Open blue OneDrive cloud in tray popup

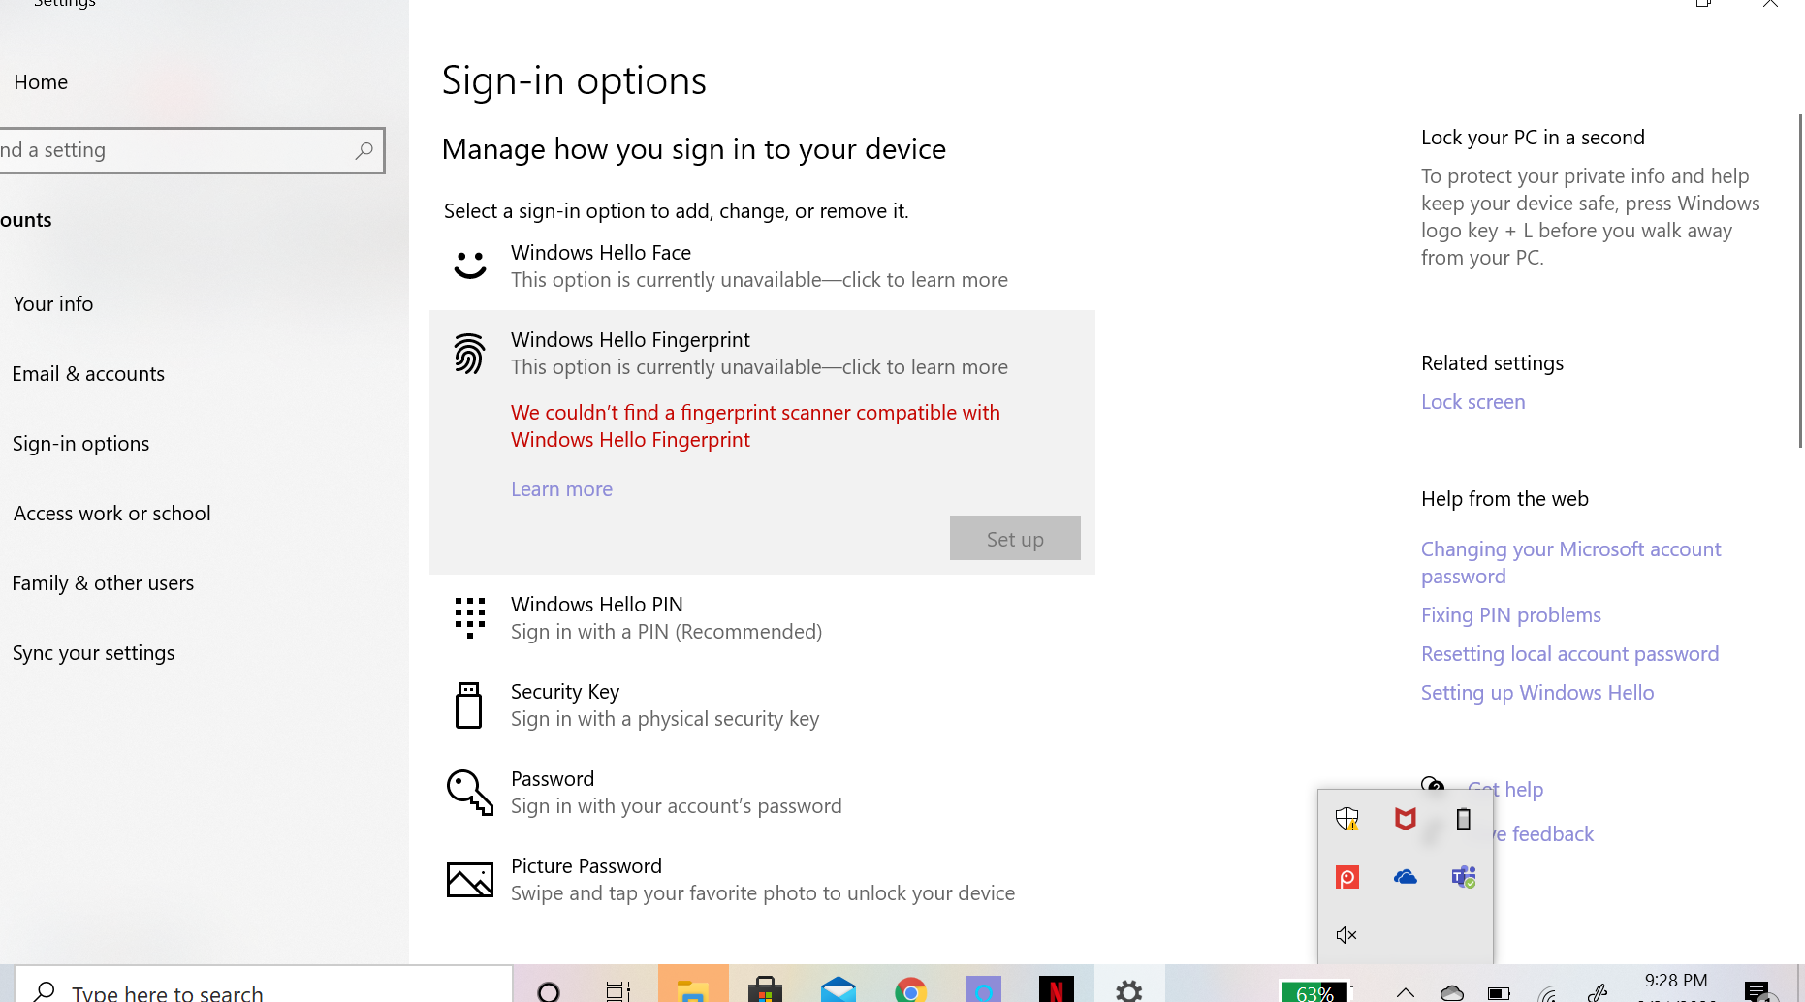click(1406, 877)
